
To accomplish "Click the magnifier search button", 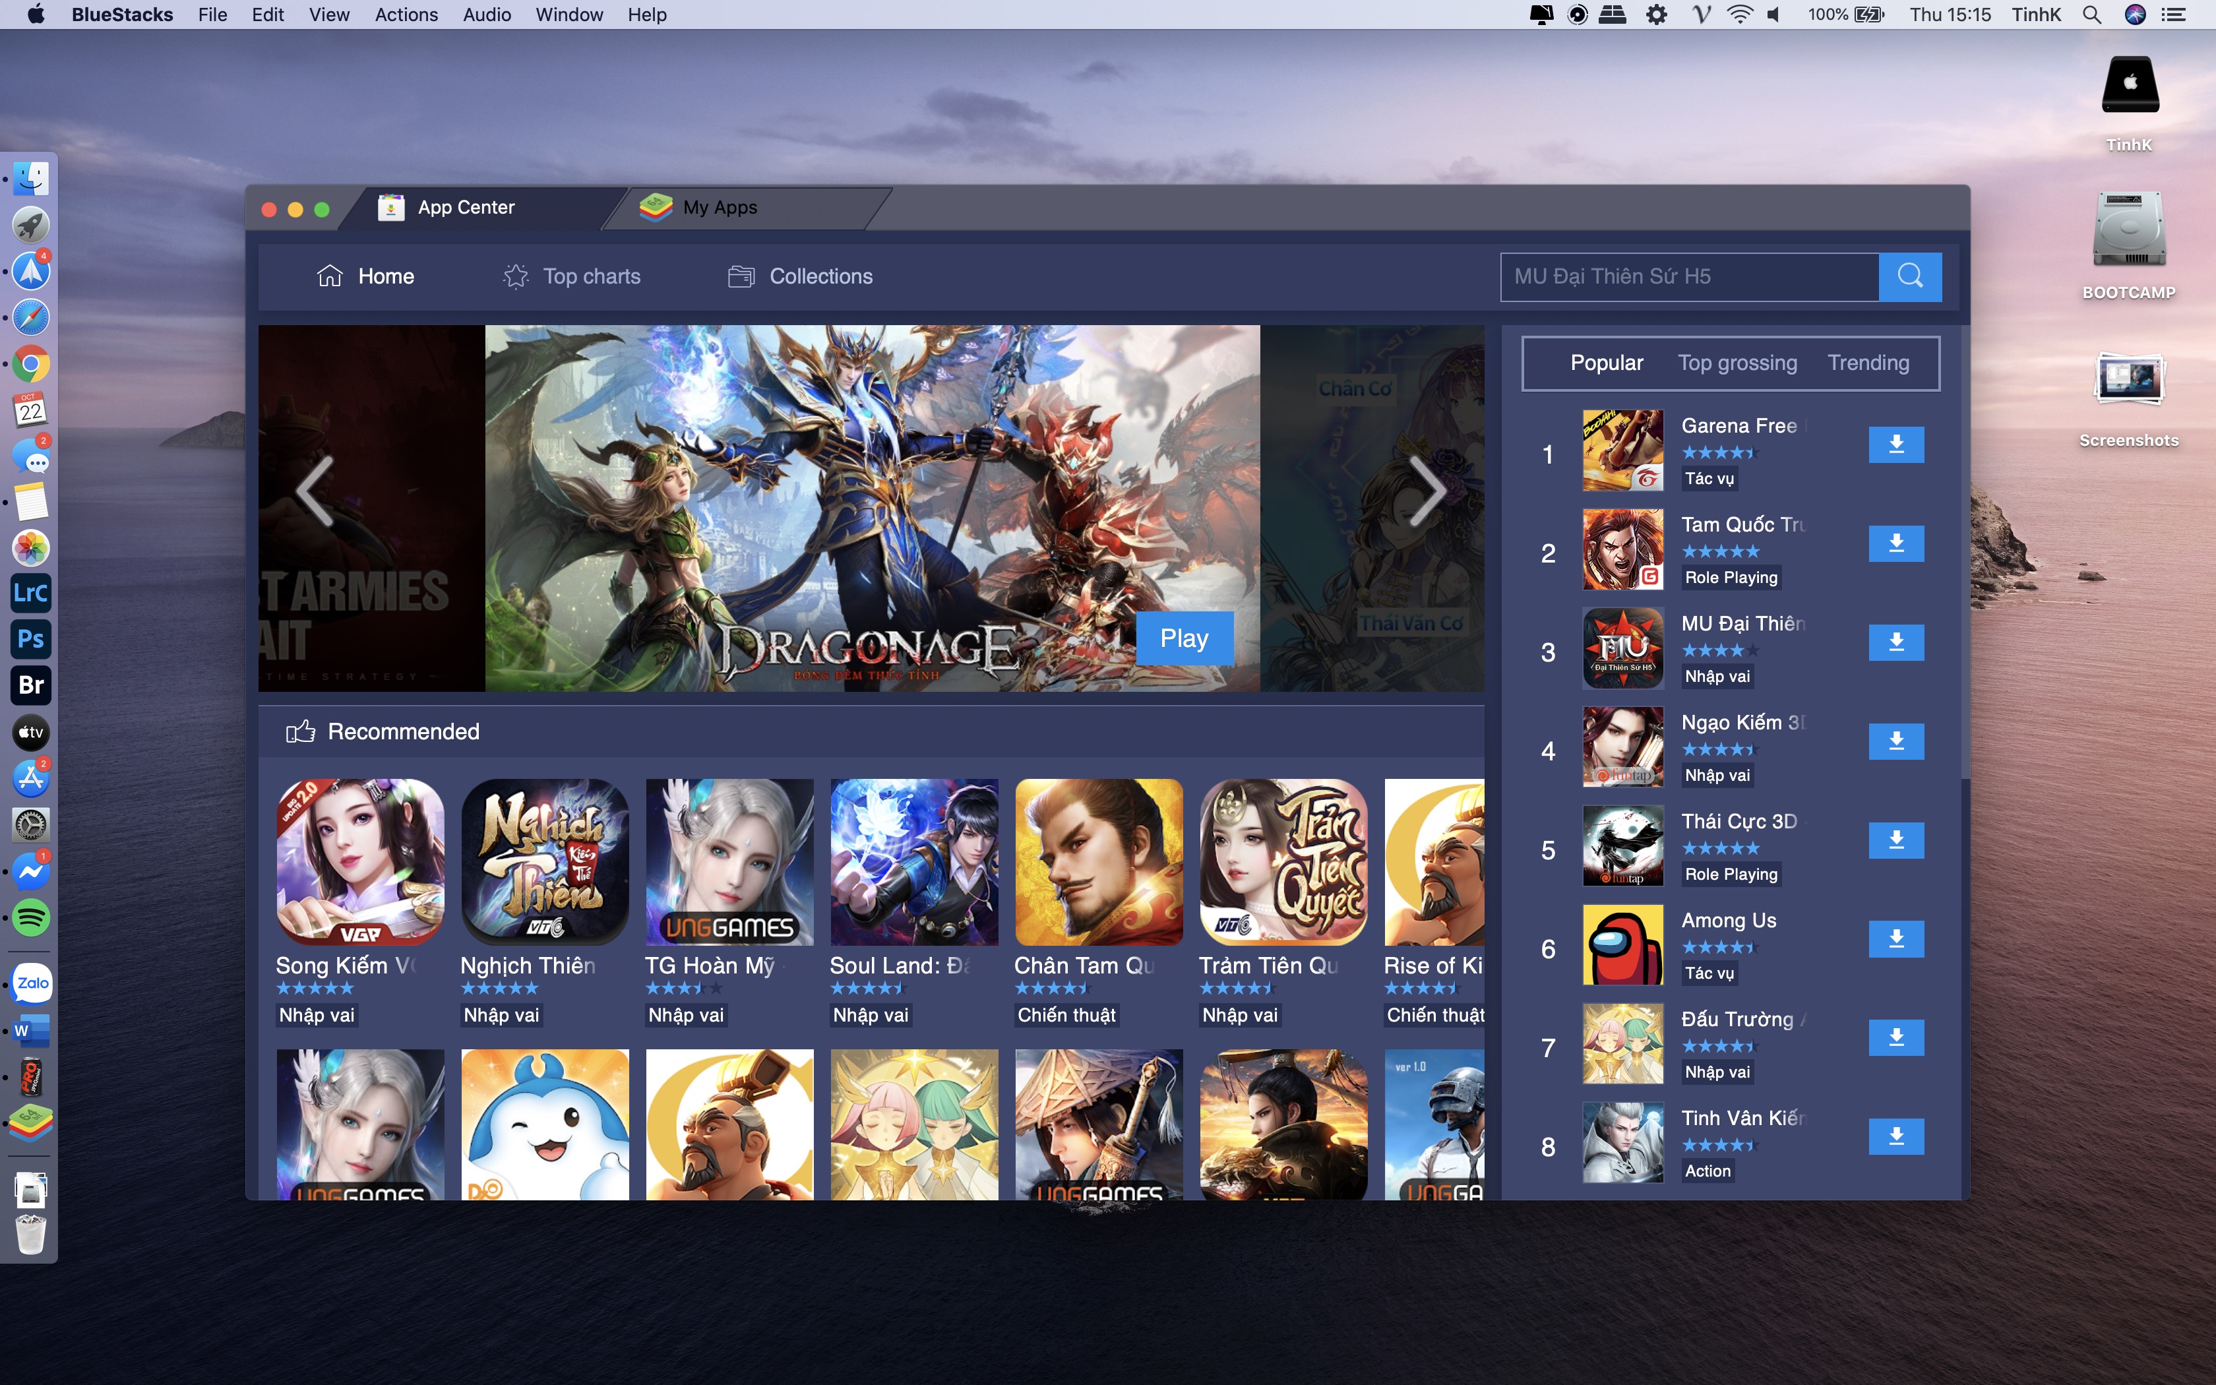I will click(1910, 276).
